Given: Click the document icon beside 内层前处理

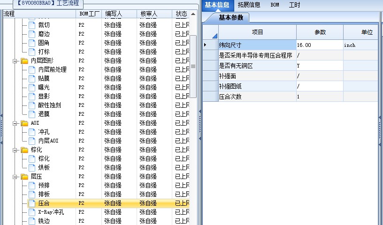Looking at the screenshot, I should pyautogui.click(x=32, y=69).
